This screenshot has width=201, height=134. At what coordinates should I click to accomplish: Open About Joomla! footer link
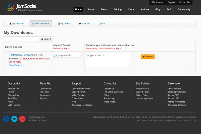[174, 88]
